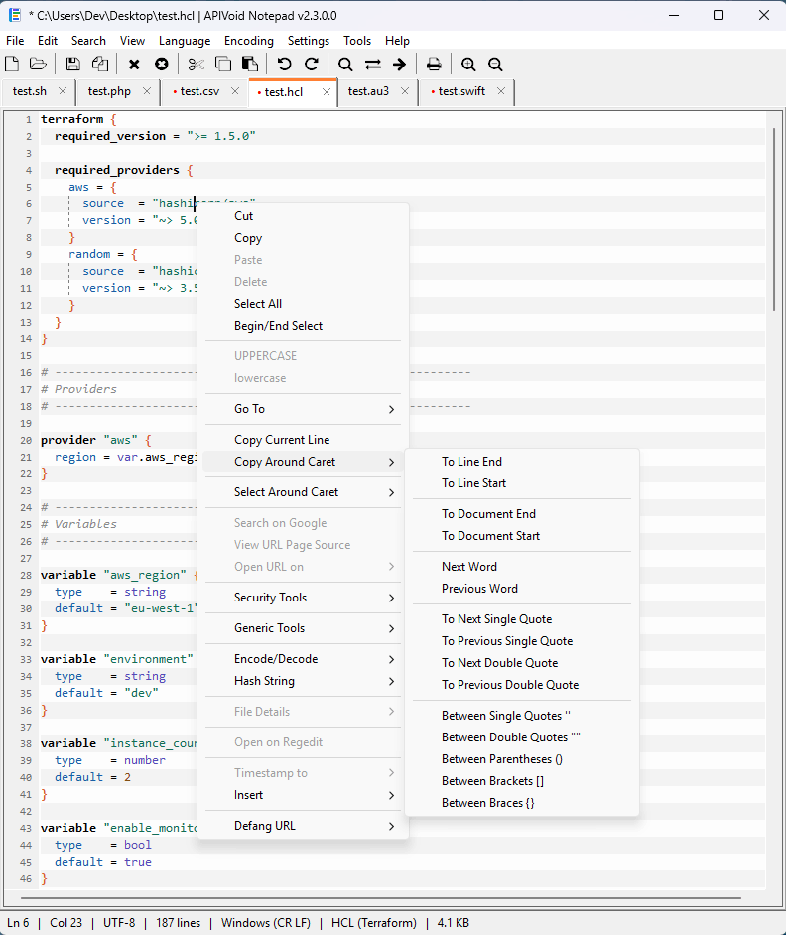
Task: Click the Replace arrows icon
Action: pyautogui.click(x=373, y=64)
